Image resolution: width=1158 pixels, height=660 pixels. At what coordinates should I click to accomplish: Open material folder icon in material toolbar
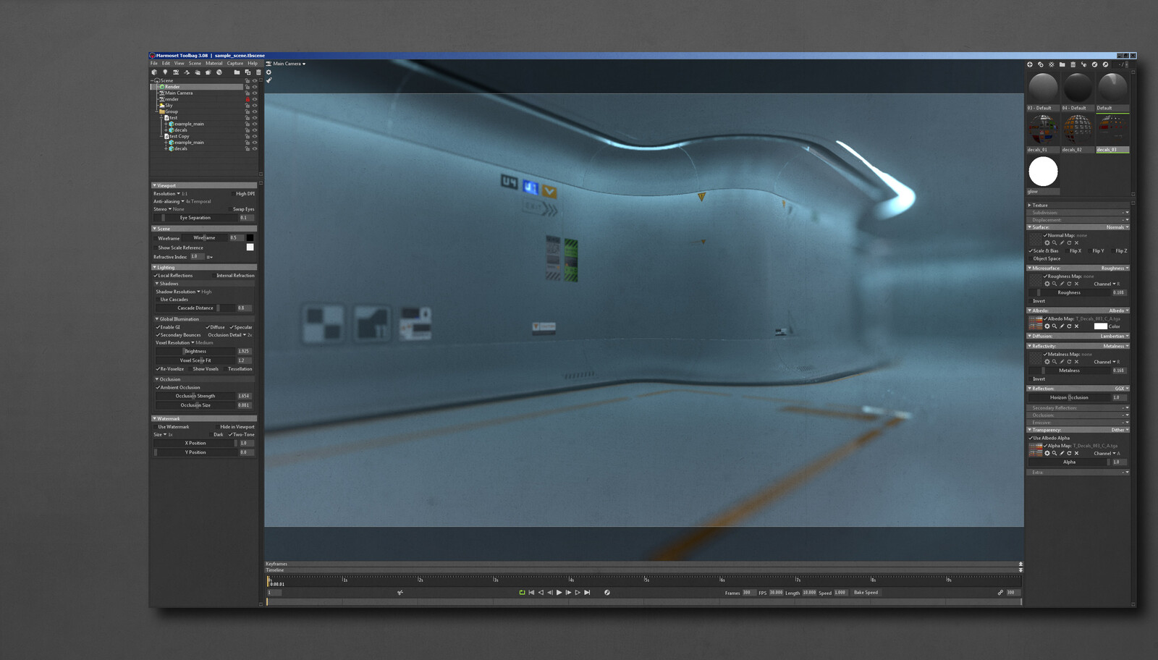click(x=1062, y=64)
